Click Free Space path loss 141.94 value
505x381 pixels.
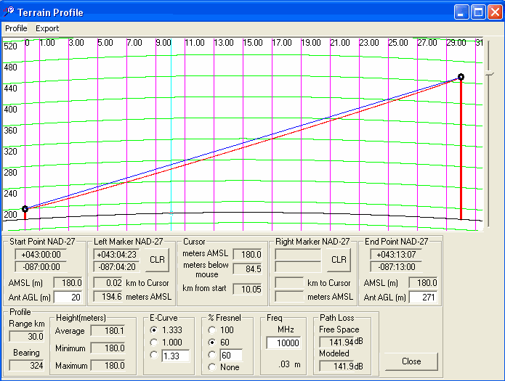336,342
